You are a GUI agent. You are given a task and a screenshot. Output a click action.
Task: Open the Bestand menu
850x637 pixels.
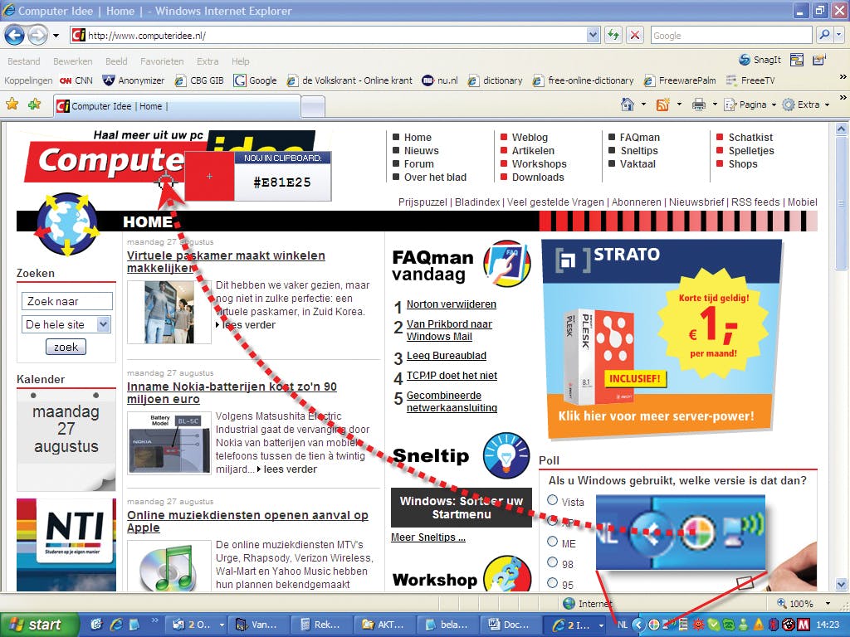24,61
